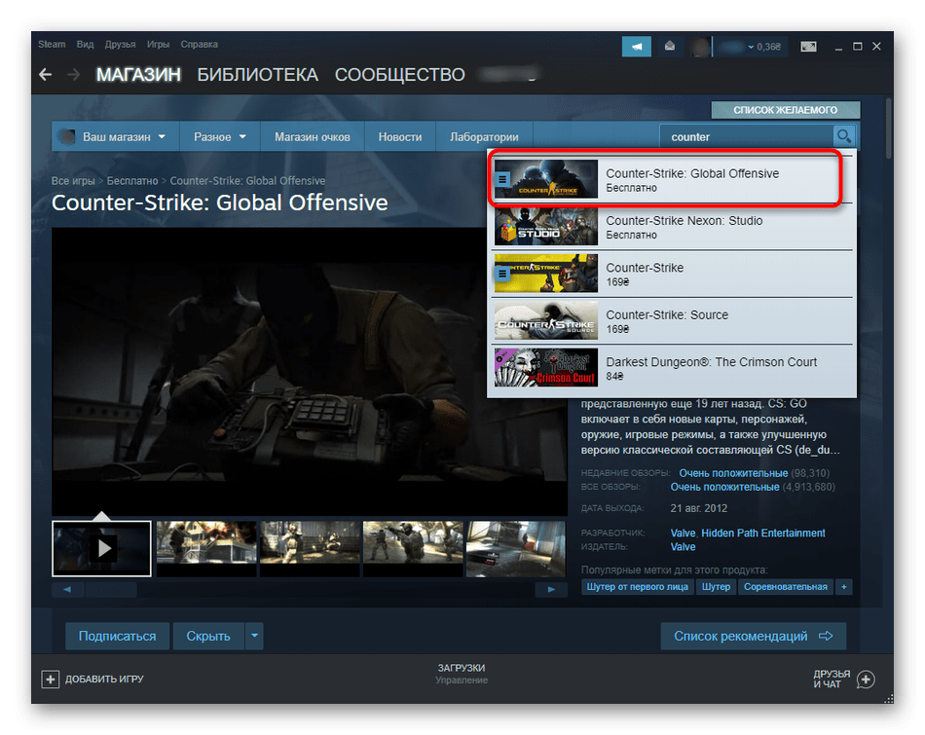Open Friends and Chat plus icon
925x735 pixels.
[x=866, y=679]
